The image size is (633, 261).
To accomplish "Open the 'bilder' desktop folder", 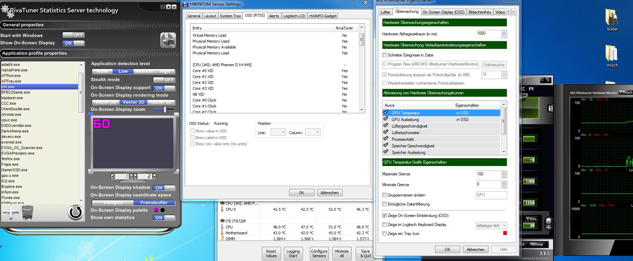I will pos(612,20).
